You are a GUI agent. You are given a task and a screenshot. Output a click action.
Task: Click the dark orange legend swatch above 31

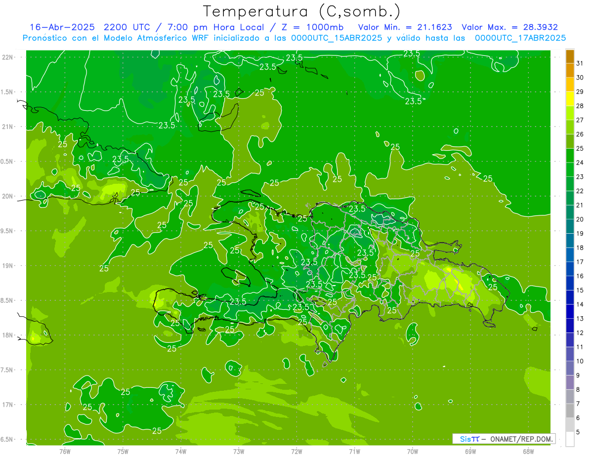point(570,56)
